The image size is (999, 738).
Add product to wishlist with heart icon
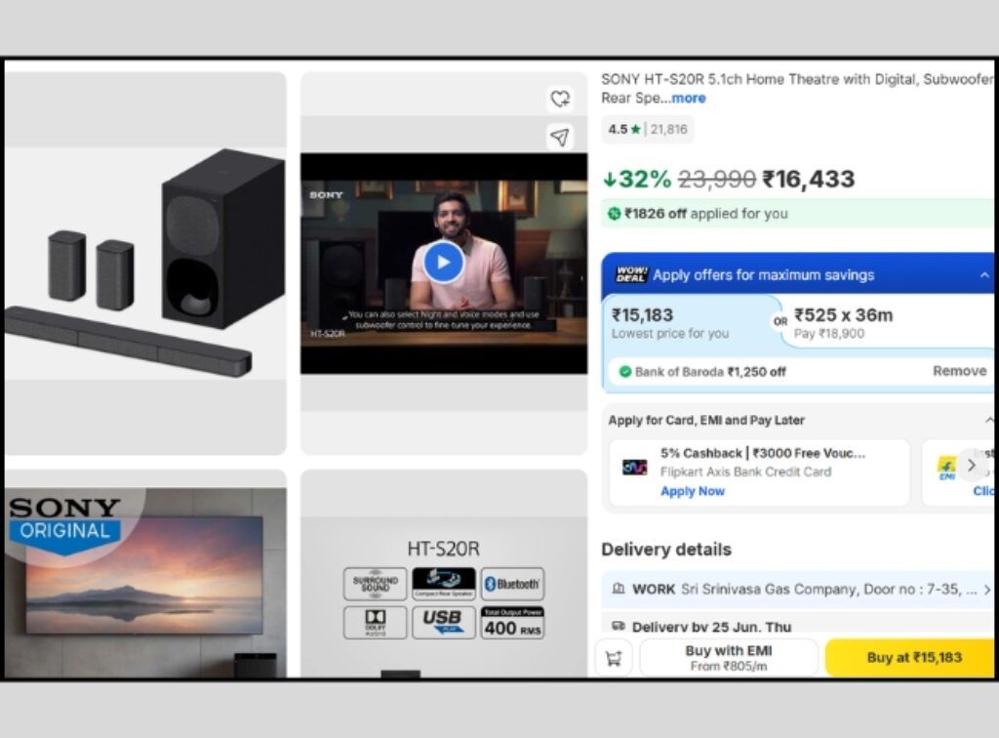point(560,99)
